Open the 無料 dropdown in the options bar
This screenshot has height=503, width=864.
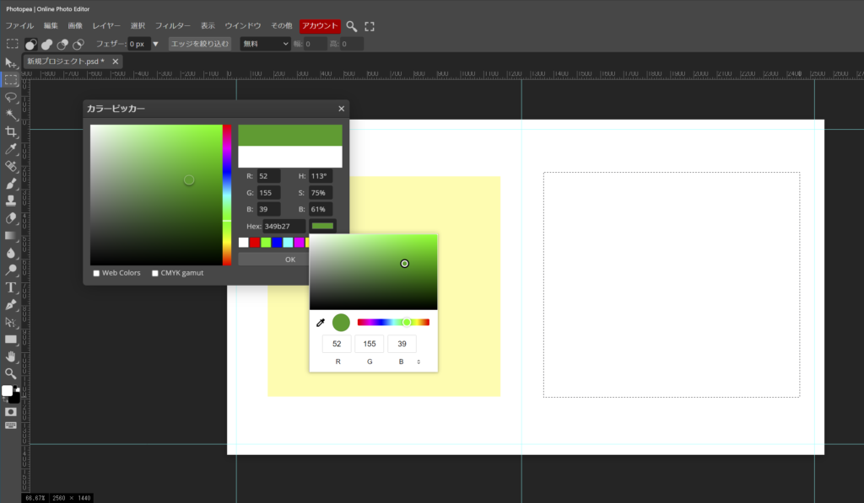pyautogui.click(x=265, y=44)
